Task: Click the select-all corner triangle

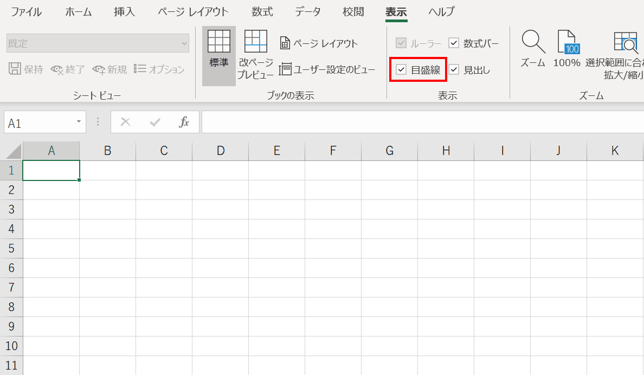Action: pos(14,151)
